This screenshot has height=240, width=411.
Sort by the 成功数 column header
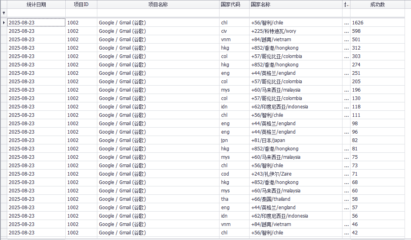click(x=377, y=4)
